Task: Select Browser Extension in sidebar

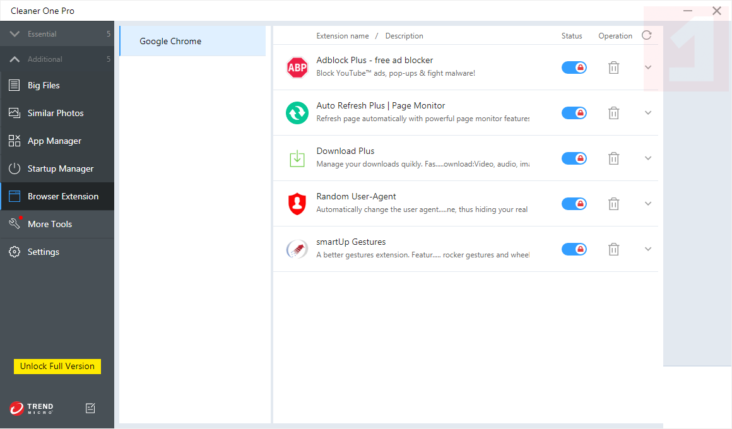Action: pos(57,197)
